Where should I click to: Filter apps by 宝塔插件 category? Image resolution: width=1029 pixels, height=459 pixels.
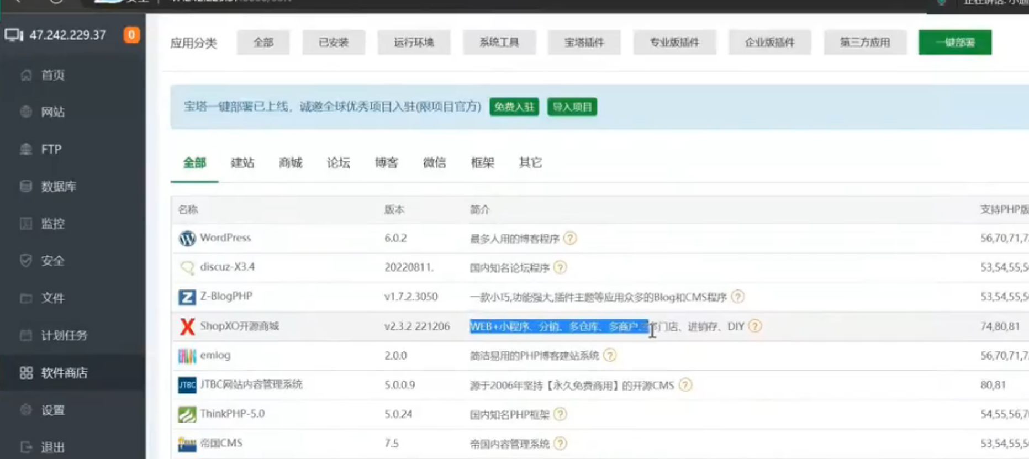(584, 43)
